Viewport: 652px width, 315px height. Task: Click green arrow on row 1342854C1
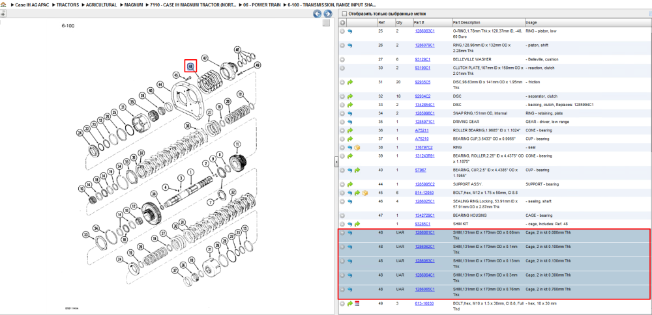click(x=349, y=105)
